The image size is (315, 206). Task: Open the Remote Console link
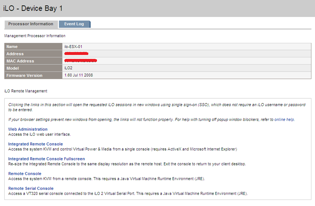(25, 173)
